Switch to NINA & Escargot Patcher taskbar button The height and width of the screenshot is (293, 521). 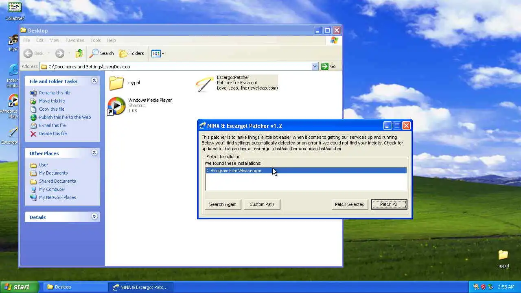[x=141, y=287]
